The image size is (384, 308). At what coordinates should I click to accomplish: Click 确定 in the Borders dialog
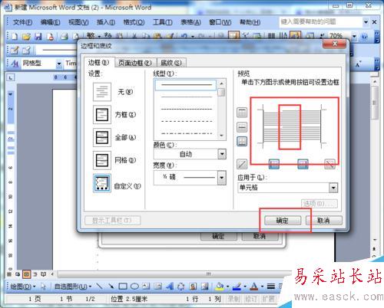pyautogui.click(x=283, y=221)
